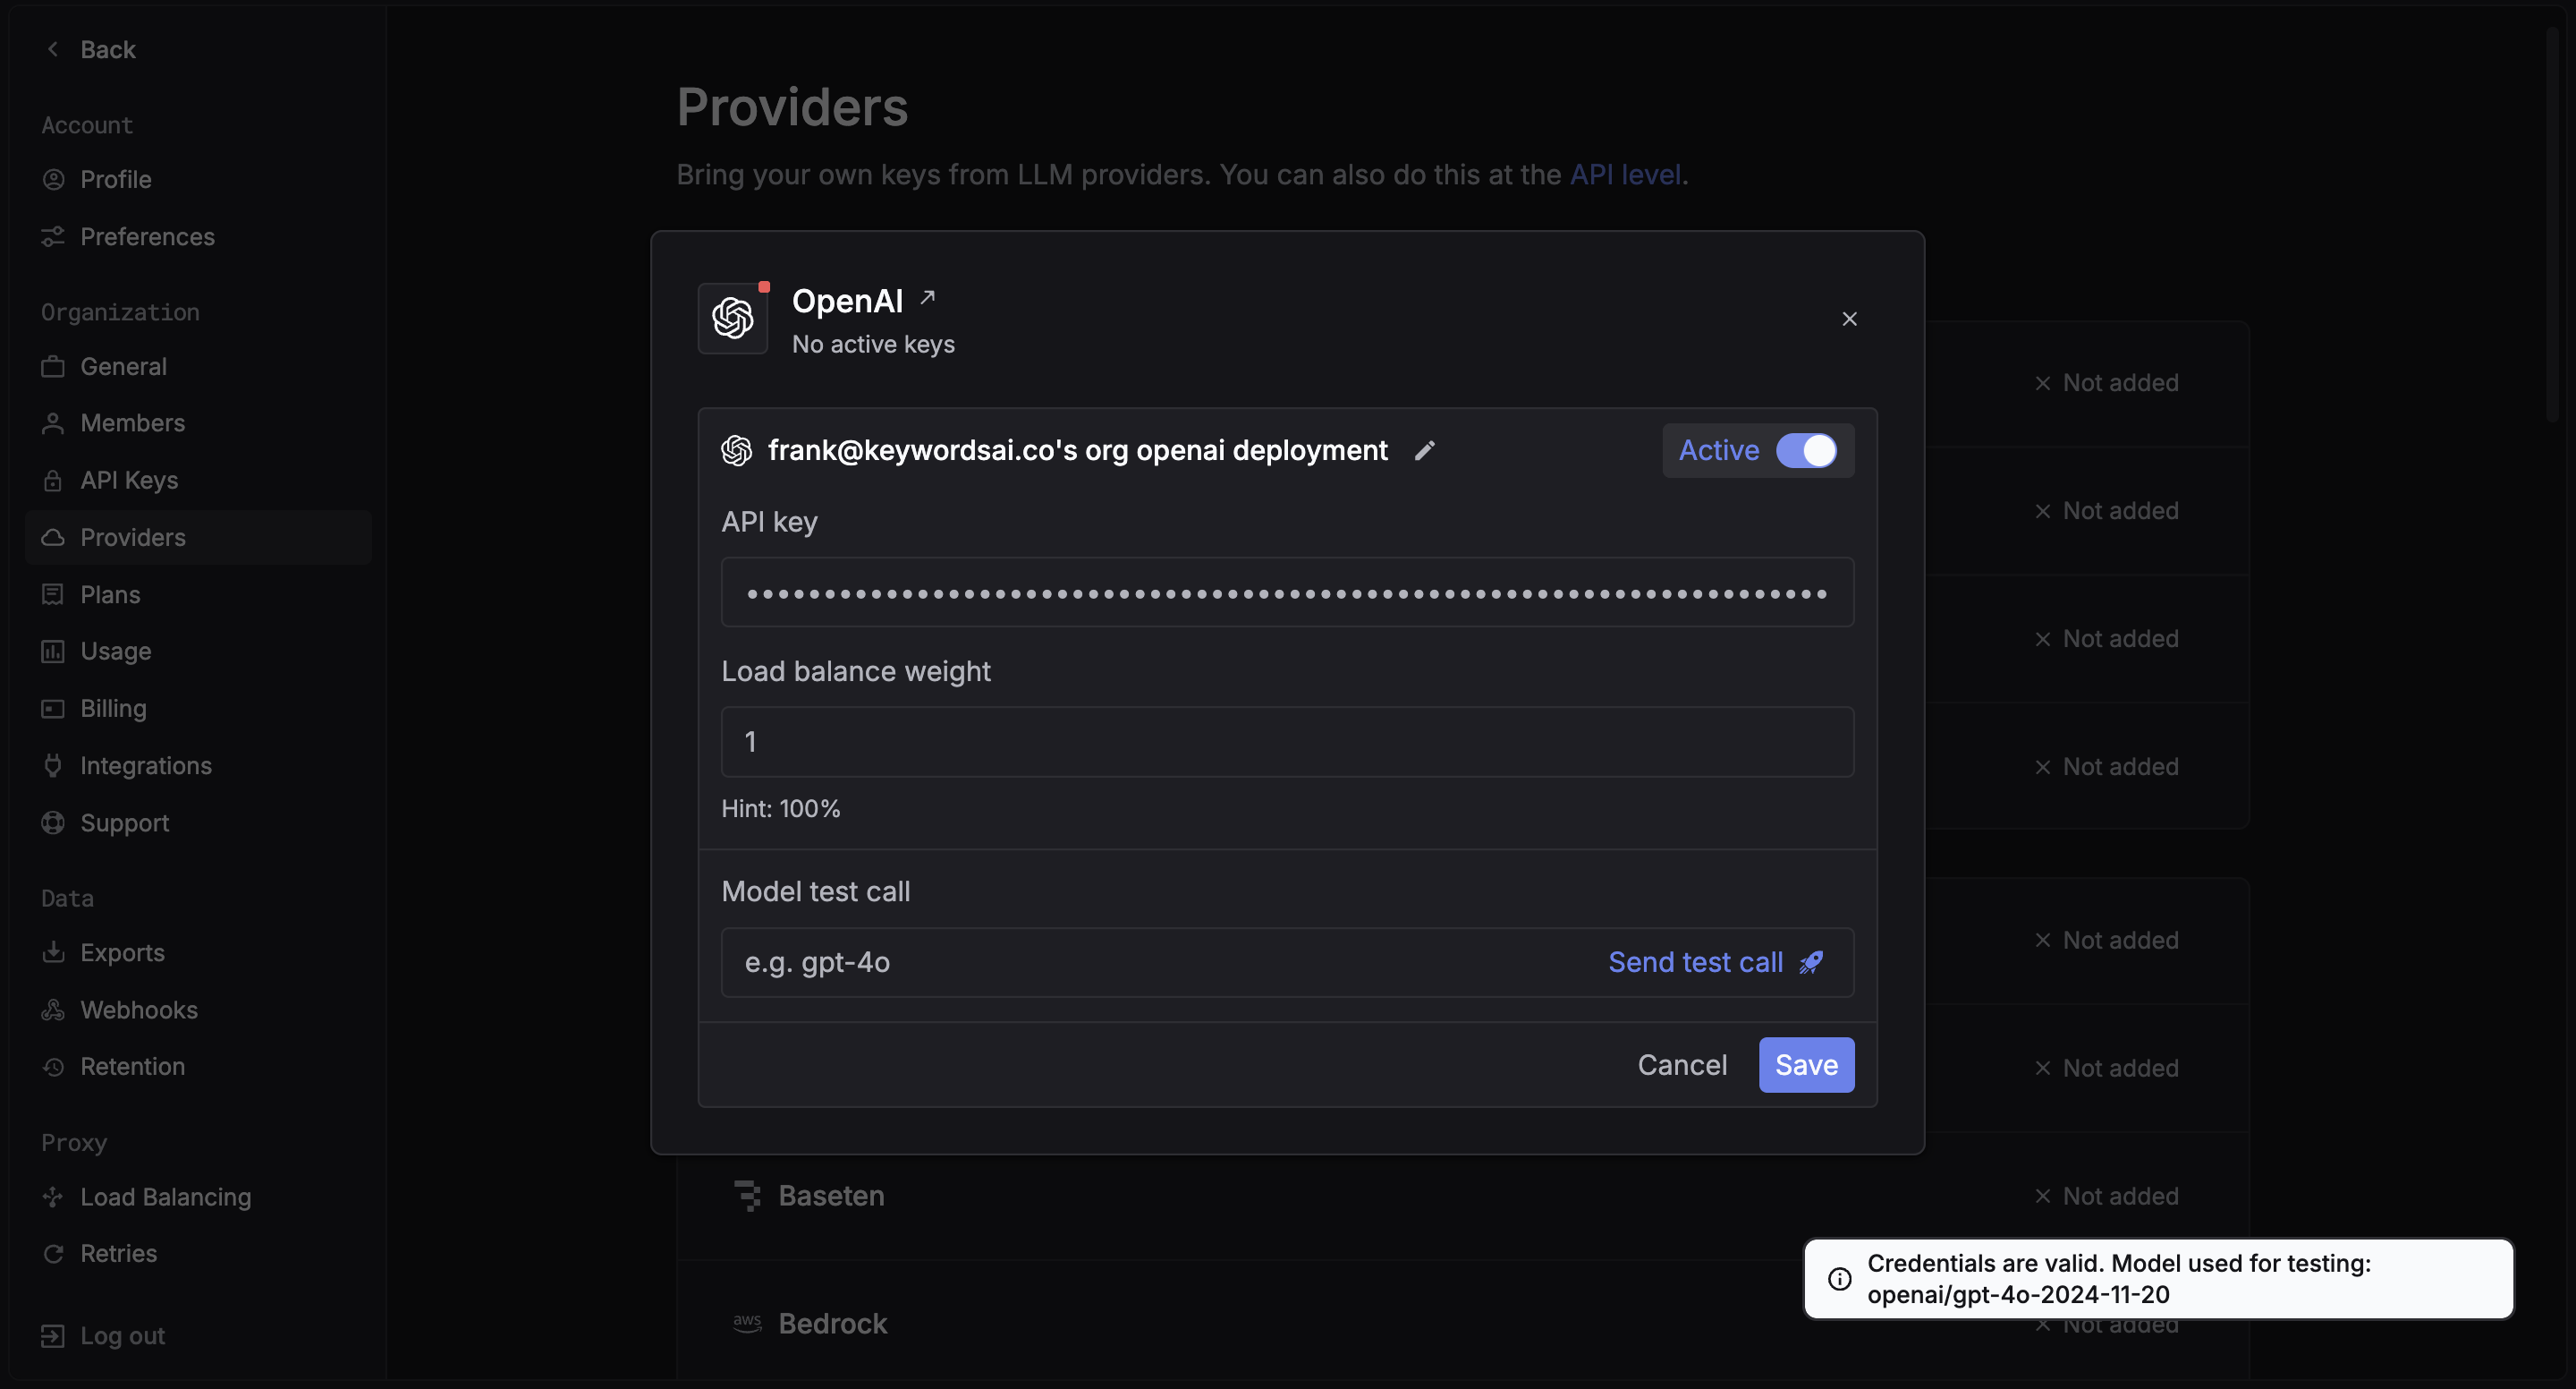Viewport: 2576px width, 1389px height.
Task: Select the Preferences sliders icon
Action: coord(54,236)
